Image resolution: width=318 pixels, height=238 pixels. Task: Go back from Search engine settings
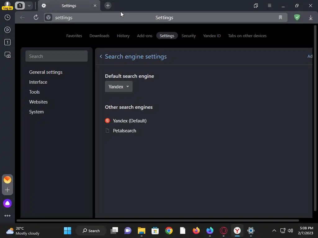coord(101,56)
